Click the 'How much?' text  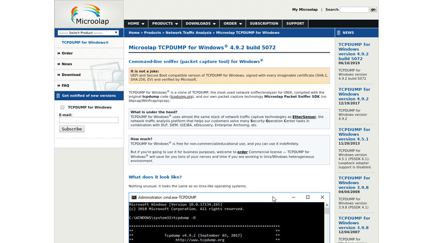[141, 139]
